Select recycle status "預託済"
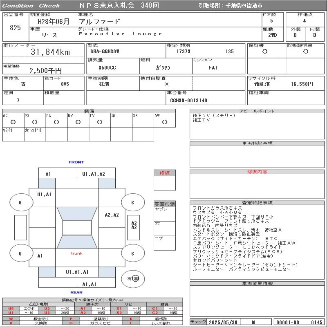Screen dimensions: 327x327 [262, 84]
